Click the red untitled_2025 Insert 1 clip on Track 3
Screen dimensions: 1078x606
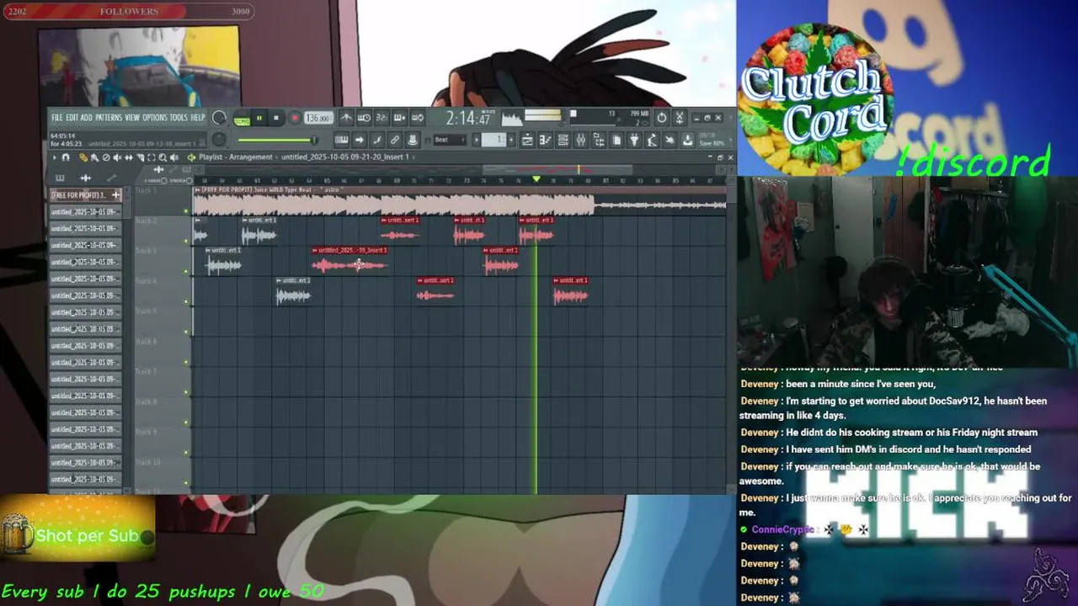coord(350,261)
